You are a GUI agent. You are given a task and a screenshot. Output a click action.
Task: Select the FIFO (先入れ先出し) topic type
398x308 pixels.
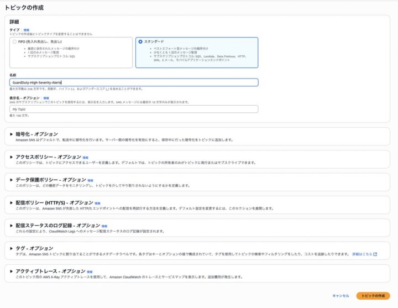(14, 41)
